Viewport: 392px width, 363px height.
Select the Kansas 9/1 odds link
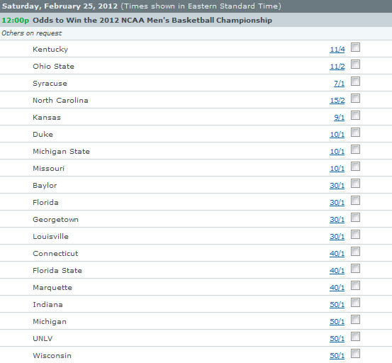(340, 118)
